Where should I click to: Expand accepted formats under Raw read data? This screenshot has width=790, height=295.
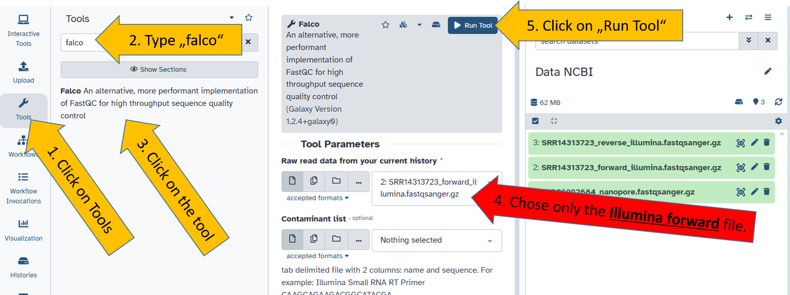coord(317,198)
